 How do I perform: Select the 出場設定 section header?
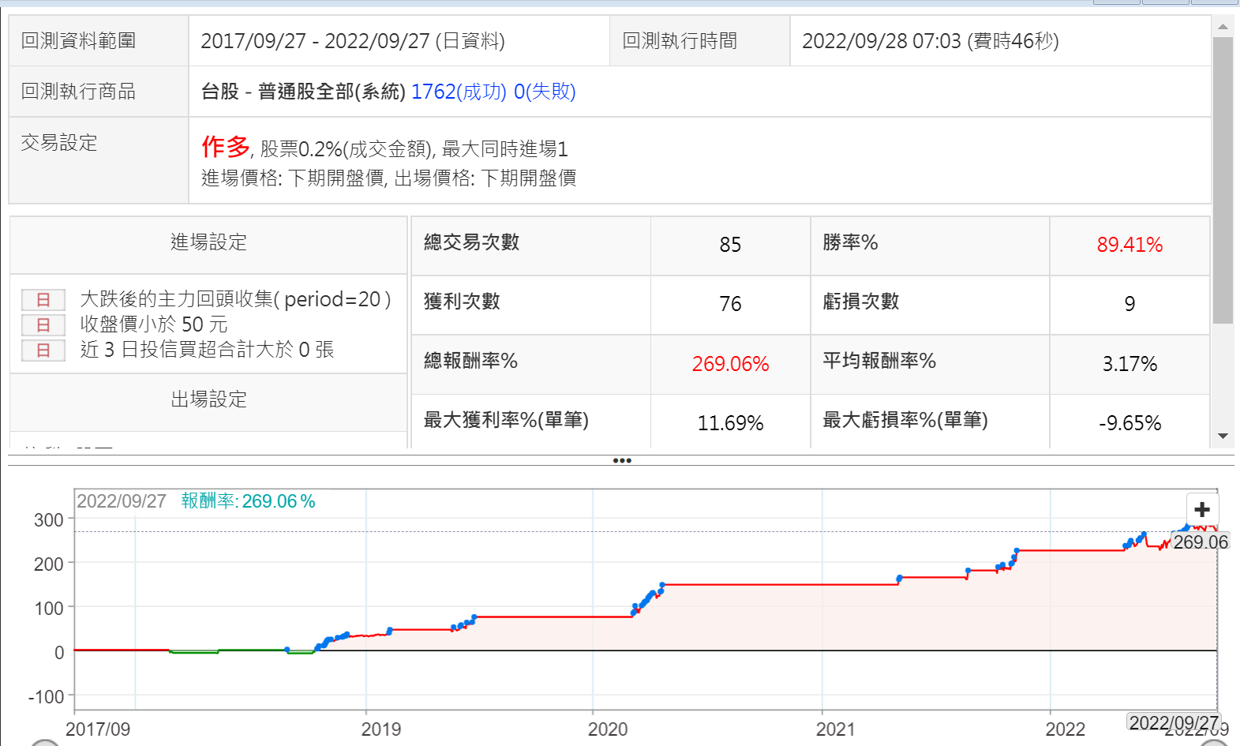pos(208,399)
